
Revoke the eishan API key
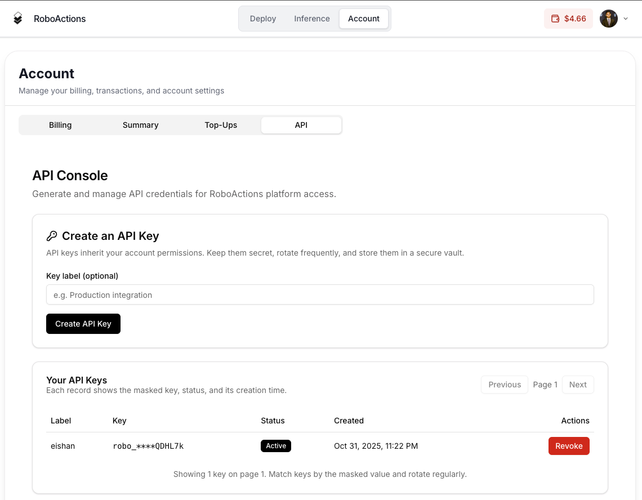coord(569,446)
